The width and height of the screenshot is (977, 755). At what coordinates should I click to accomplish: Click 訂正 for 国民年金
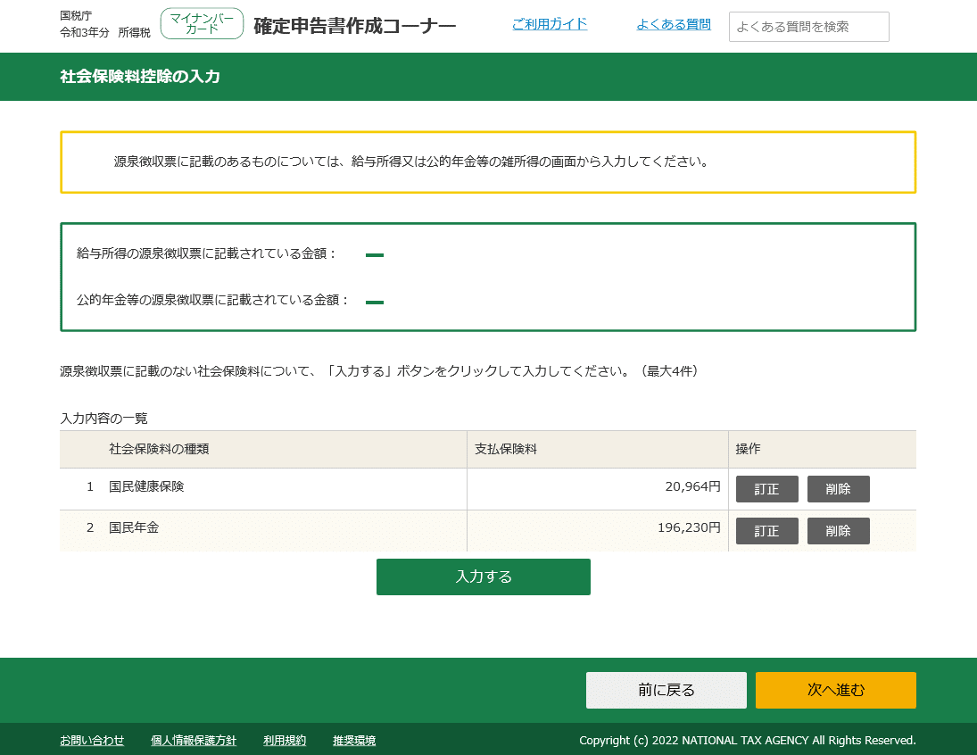tap(766, 530)
